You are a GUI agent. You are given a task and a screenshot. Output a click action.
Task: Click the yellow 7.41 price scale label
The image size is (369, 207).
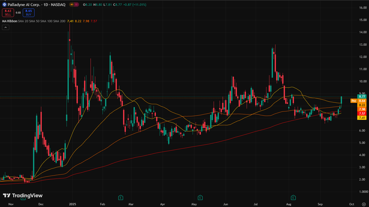362,118
